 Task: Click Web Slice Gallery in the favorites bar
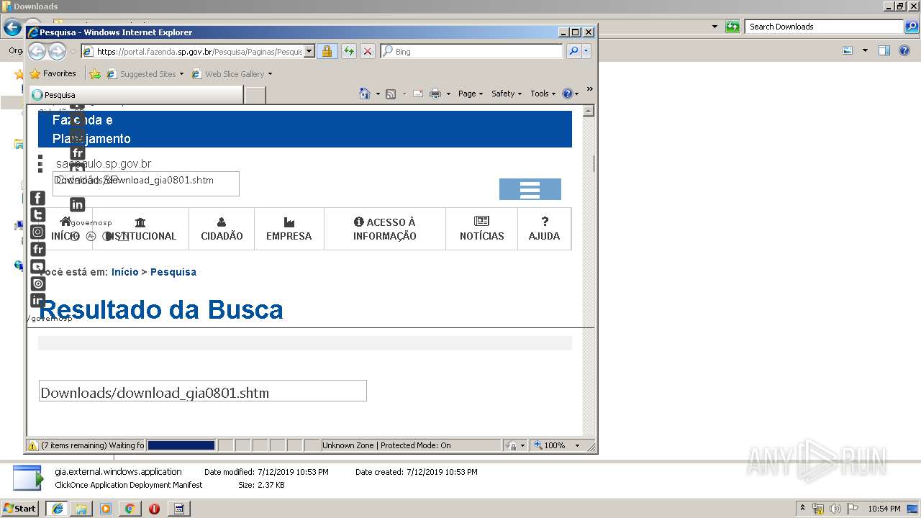point(232,73)
